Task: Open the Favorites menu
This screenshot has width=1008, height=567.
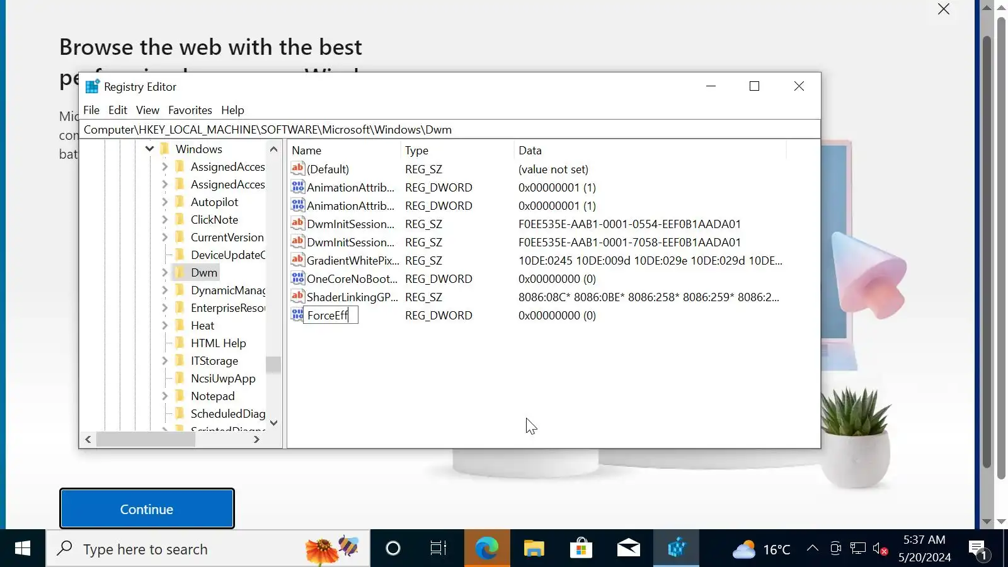Action: coord(190,110)
